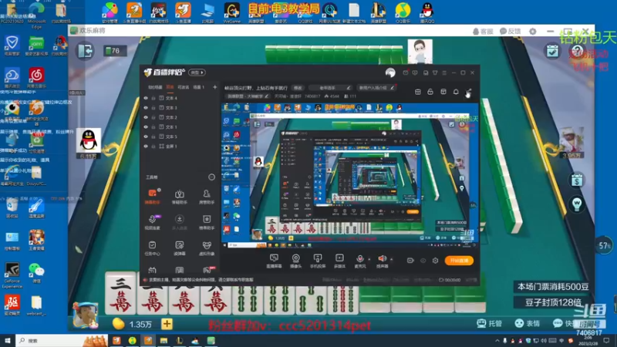This screenshot has height=347, width=617.
Task: Click the padlock icon in room toolbar
Action: click(430, 92)
